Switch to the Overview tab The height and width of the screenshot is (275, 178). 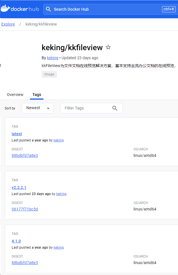click(x=15, y=95)
